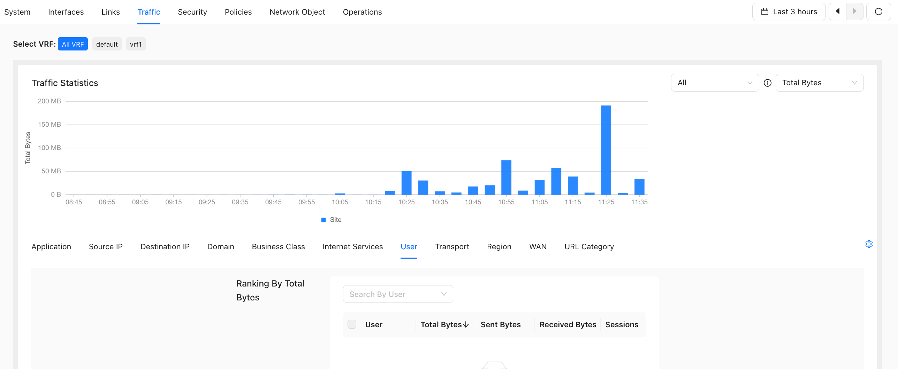Open the table settings gear icon
The height and width of the screenshot is (369, 898).
[x=869, y=244]
